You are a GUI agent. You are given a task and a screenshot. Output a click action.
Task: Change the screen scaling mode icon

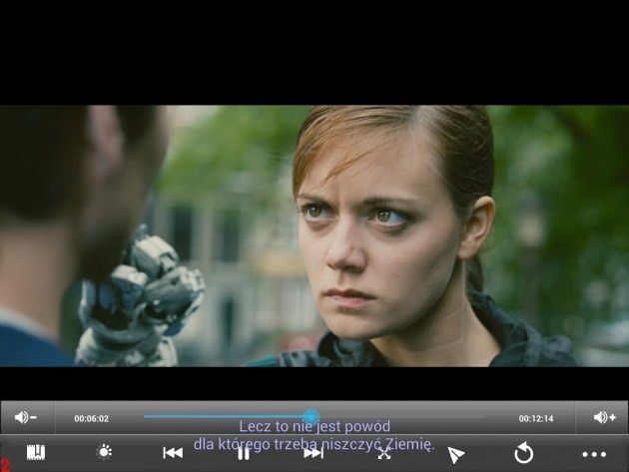pos(384,454)
